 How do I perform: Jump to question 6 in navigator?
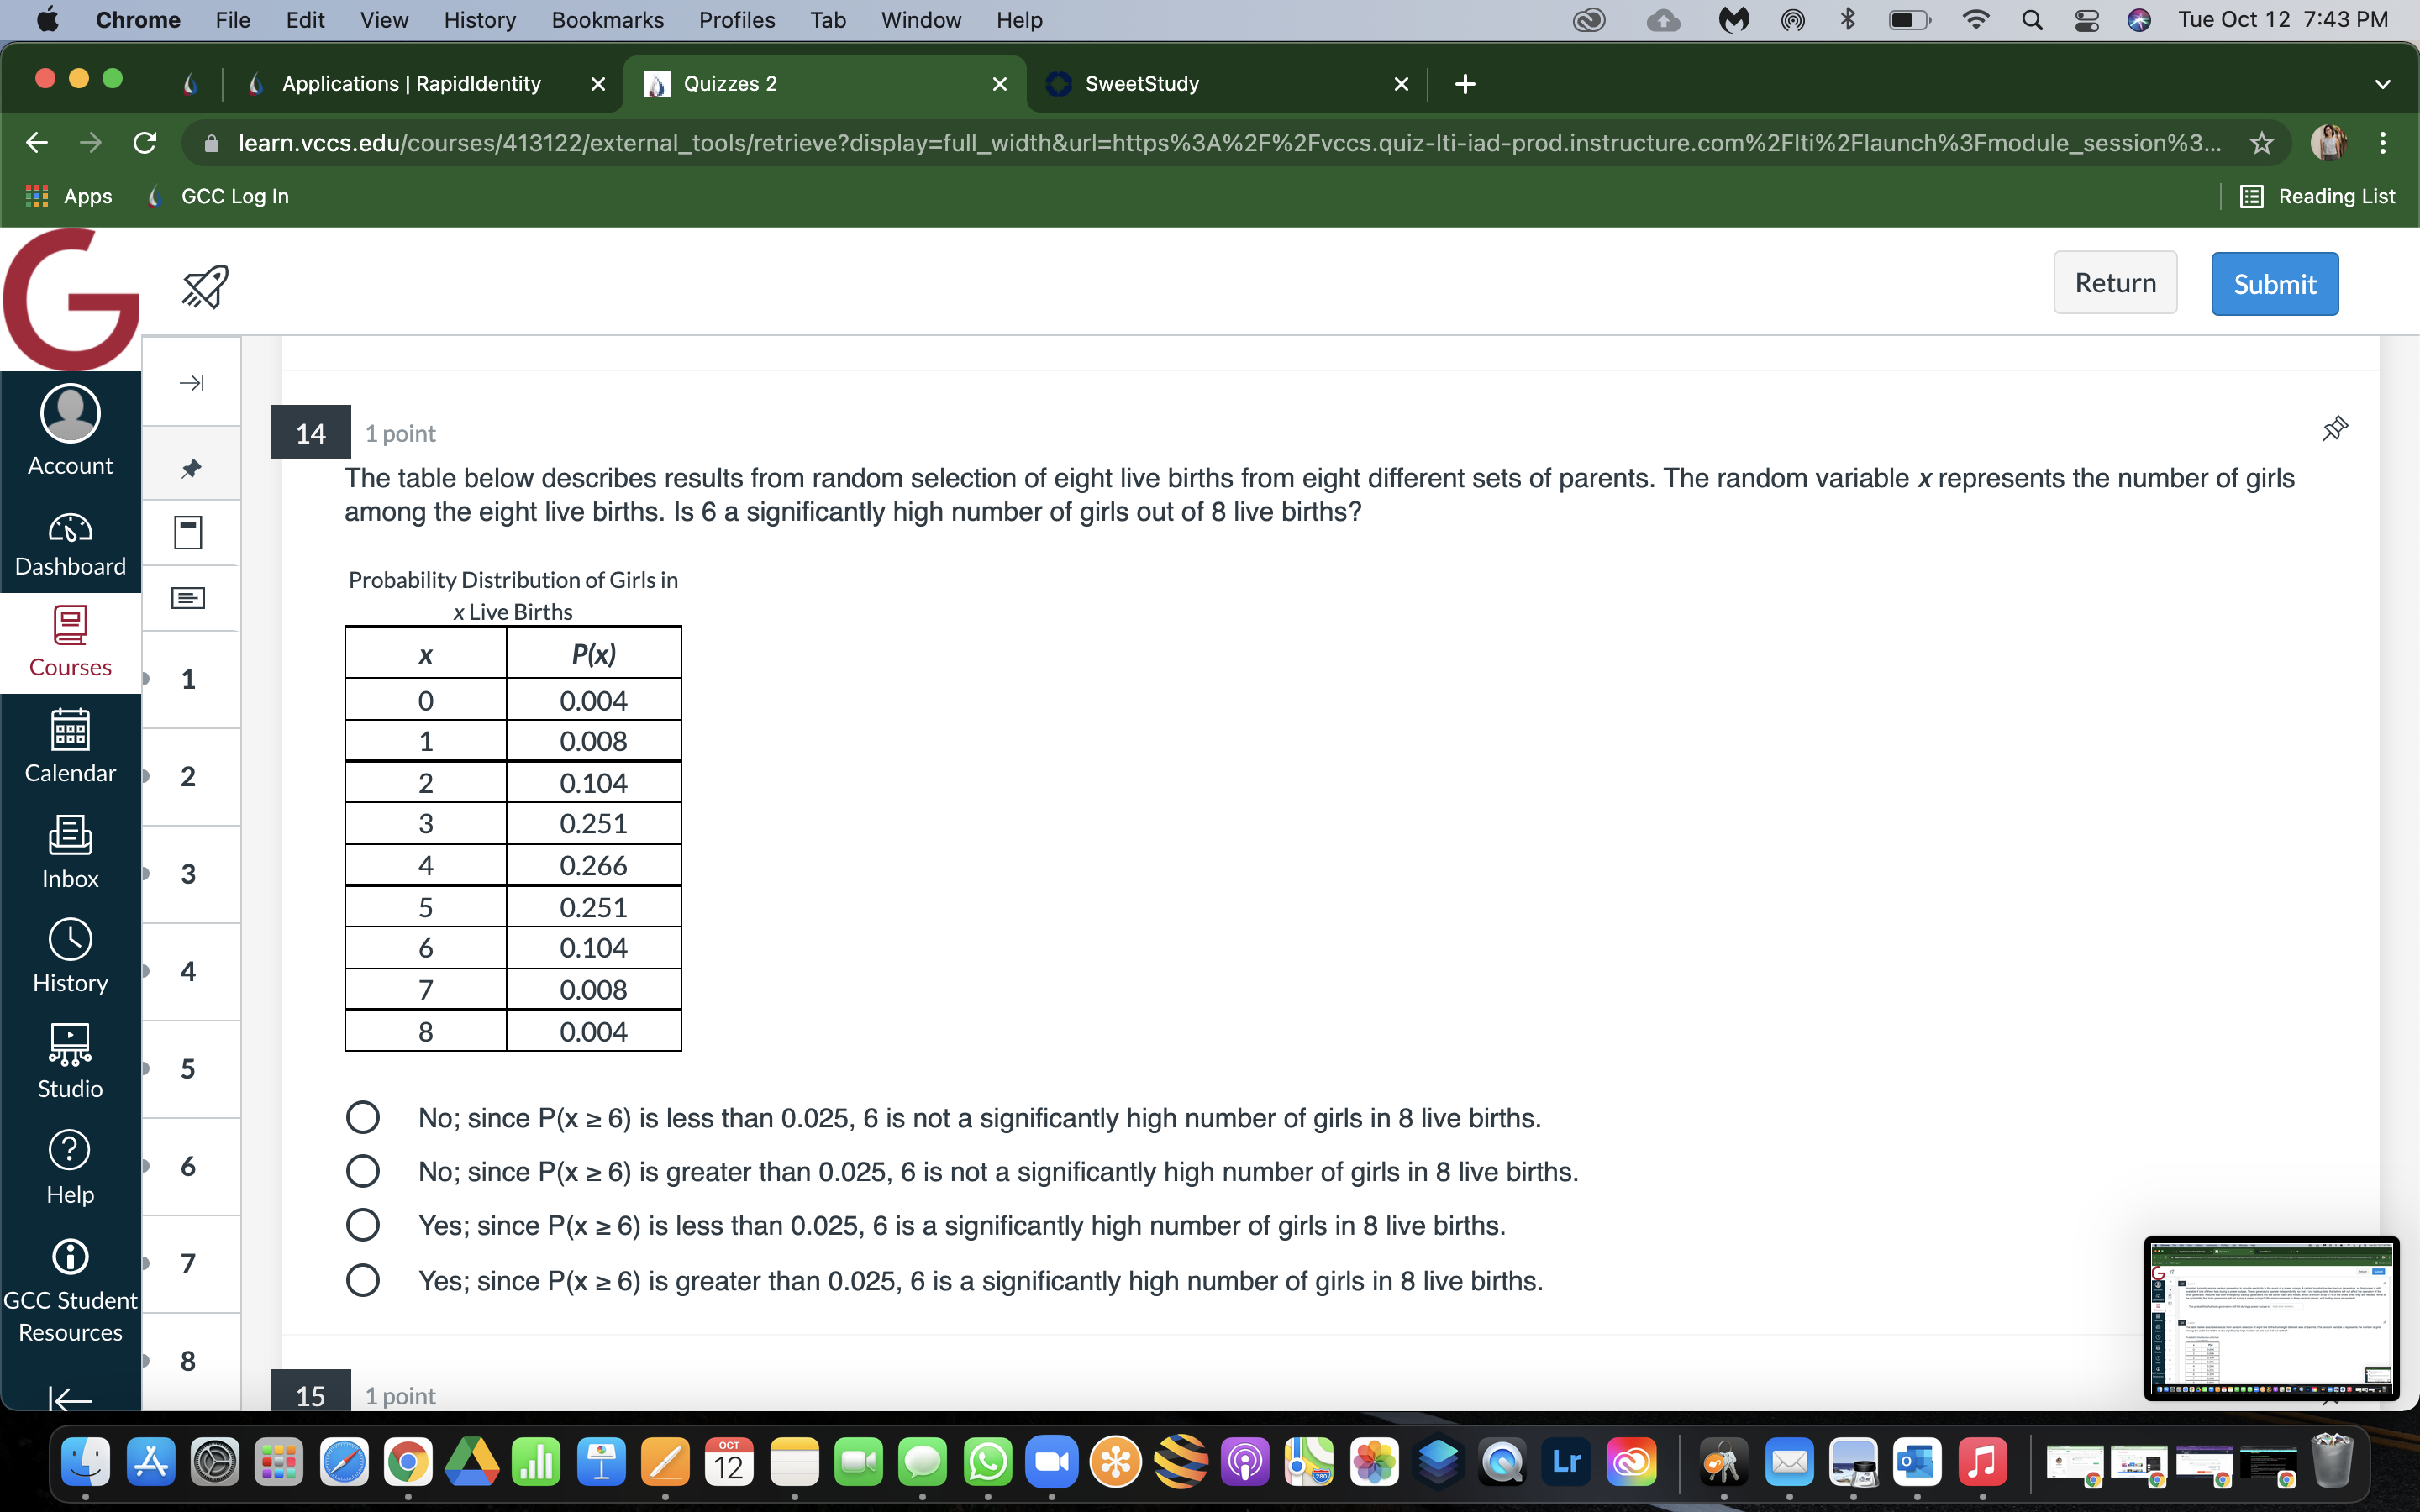point(188,1166)
